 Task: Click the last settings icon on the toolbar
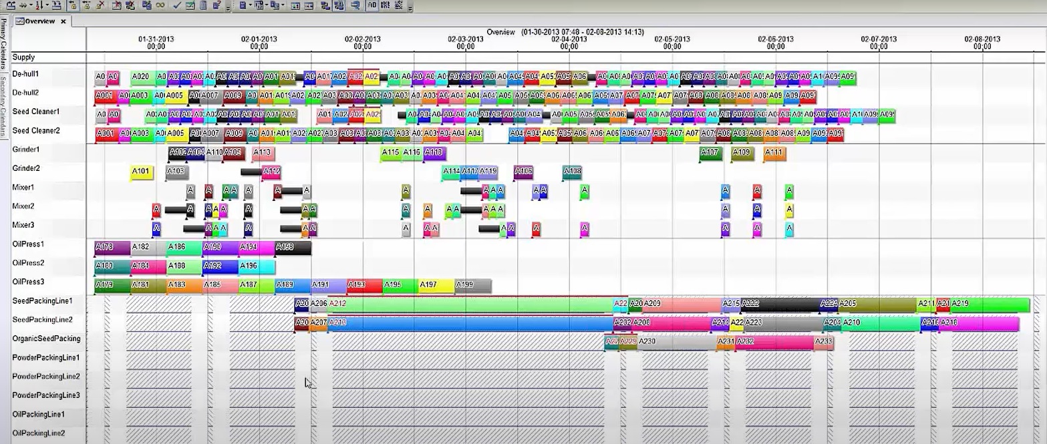[x=400, y=5]
